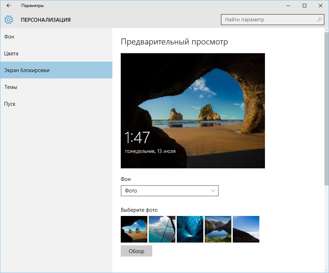The height and width of the screenshot is (273, 329).
Task: Click the lock screen preview image
Action: (x=193, y=111)
